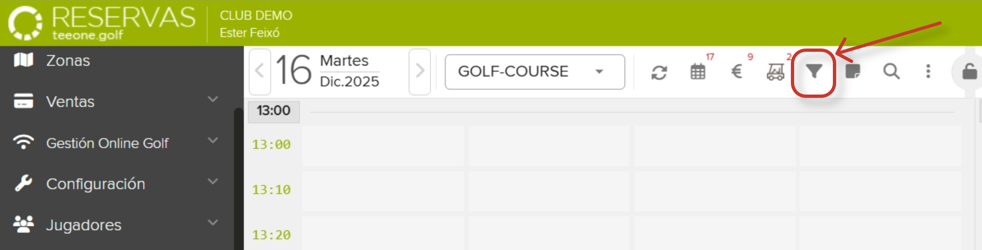Open the golf buggy cart icon
The height and width of the screenshot is (250, 982).
click(775, 72)
